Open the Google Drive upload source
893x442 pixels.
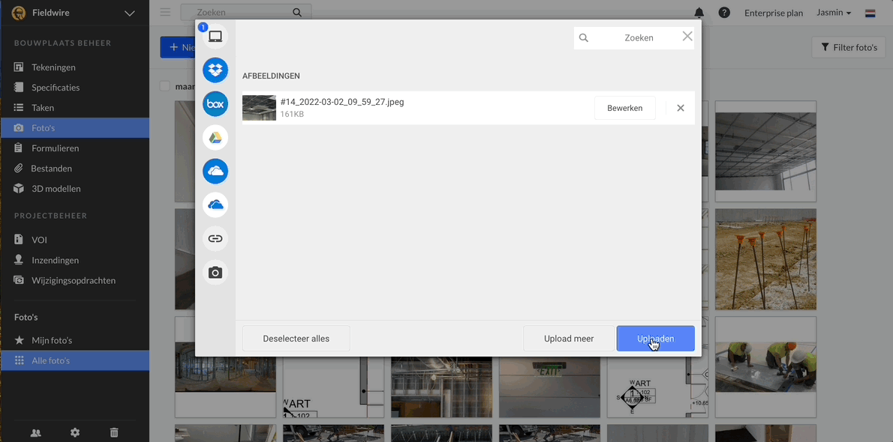215,137
